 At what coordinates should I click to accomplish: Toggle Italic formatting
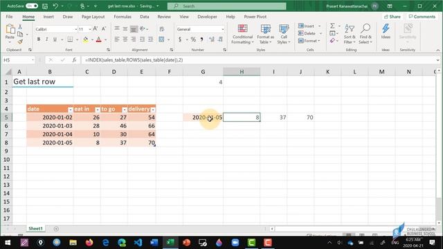pos(46,39)
